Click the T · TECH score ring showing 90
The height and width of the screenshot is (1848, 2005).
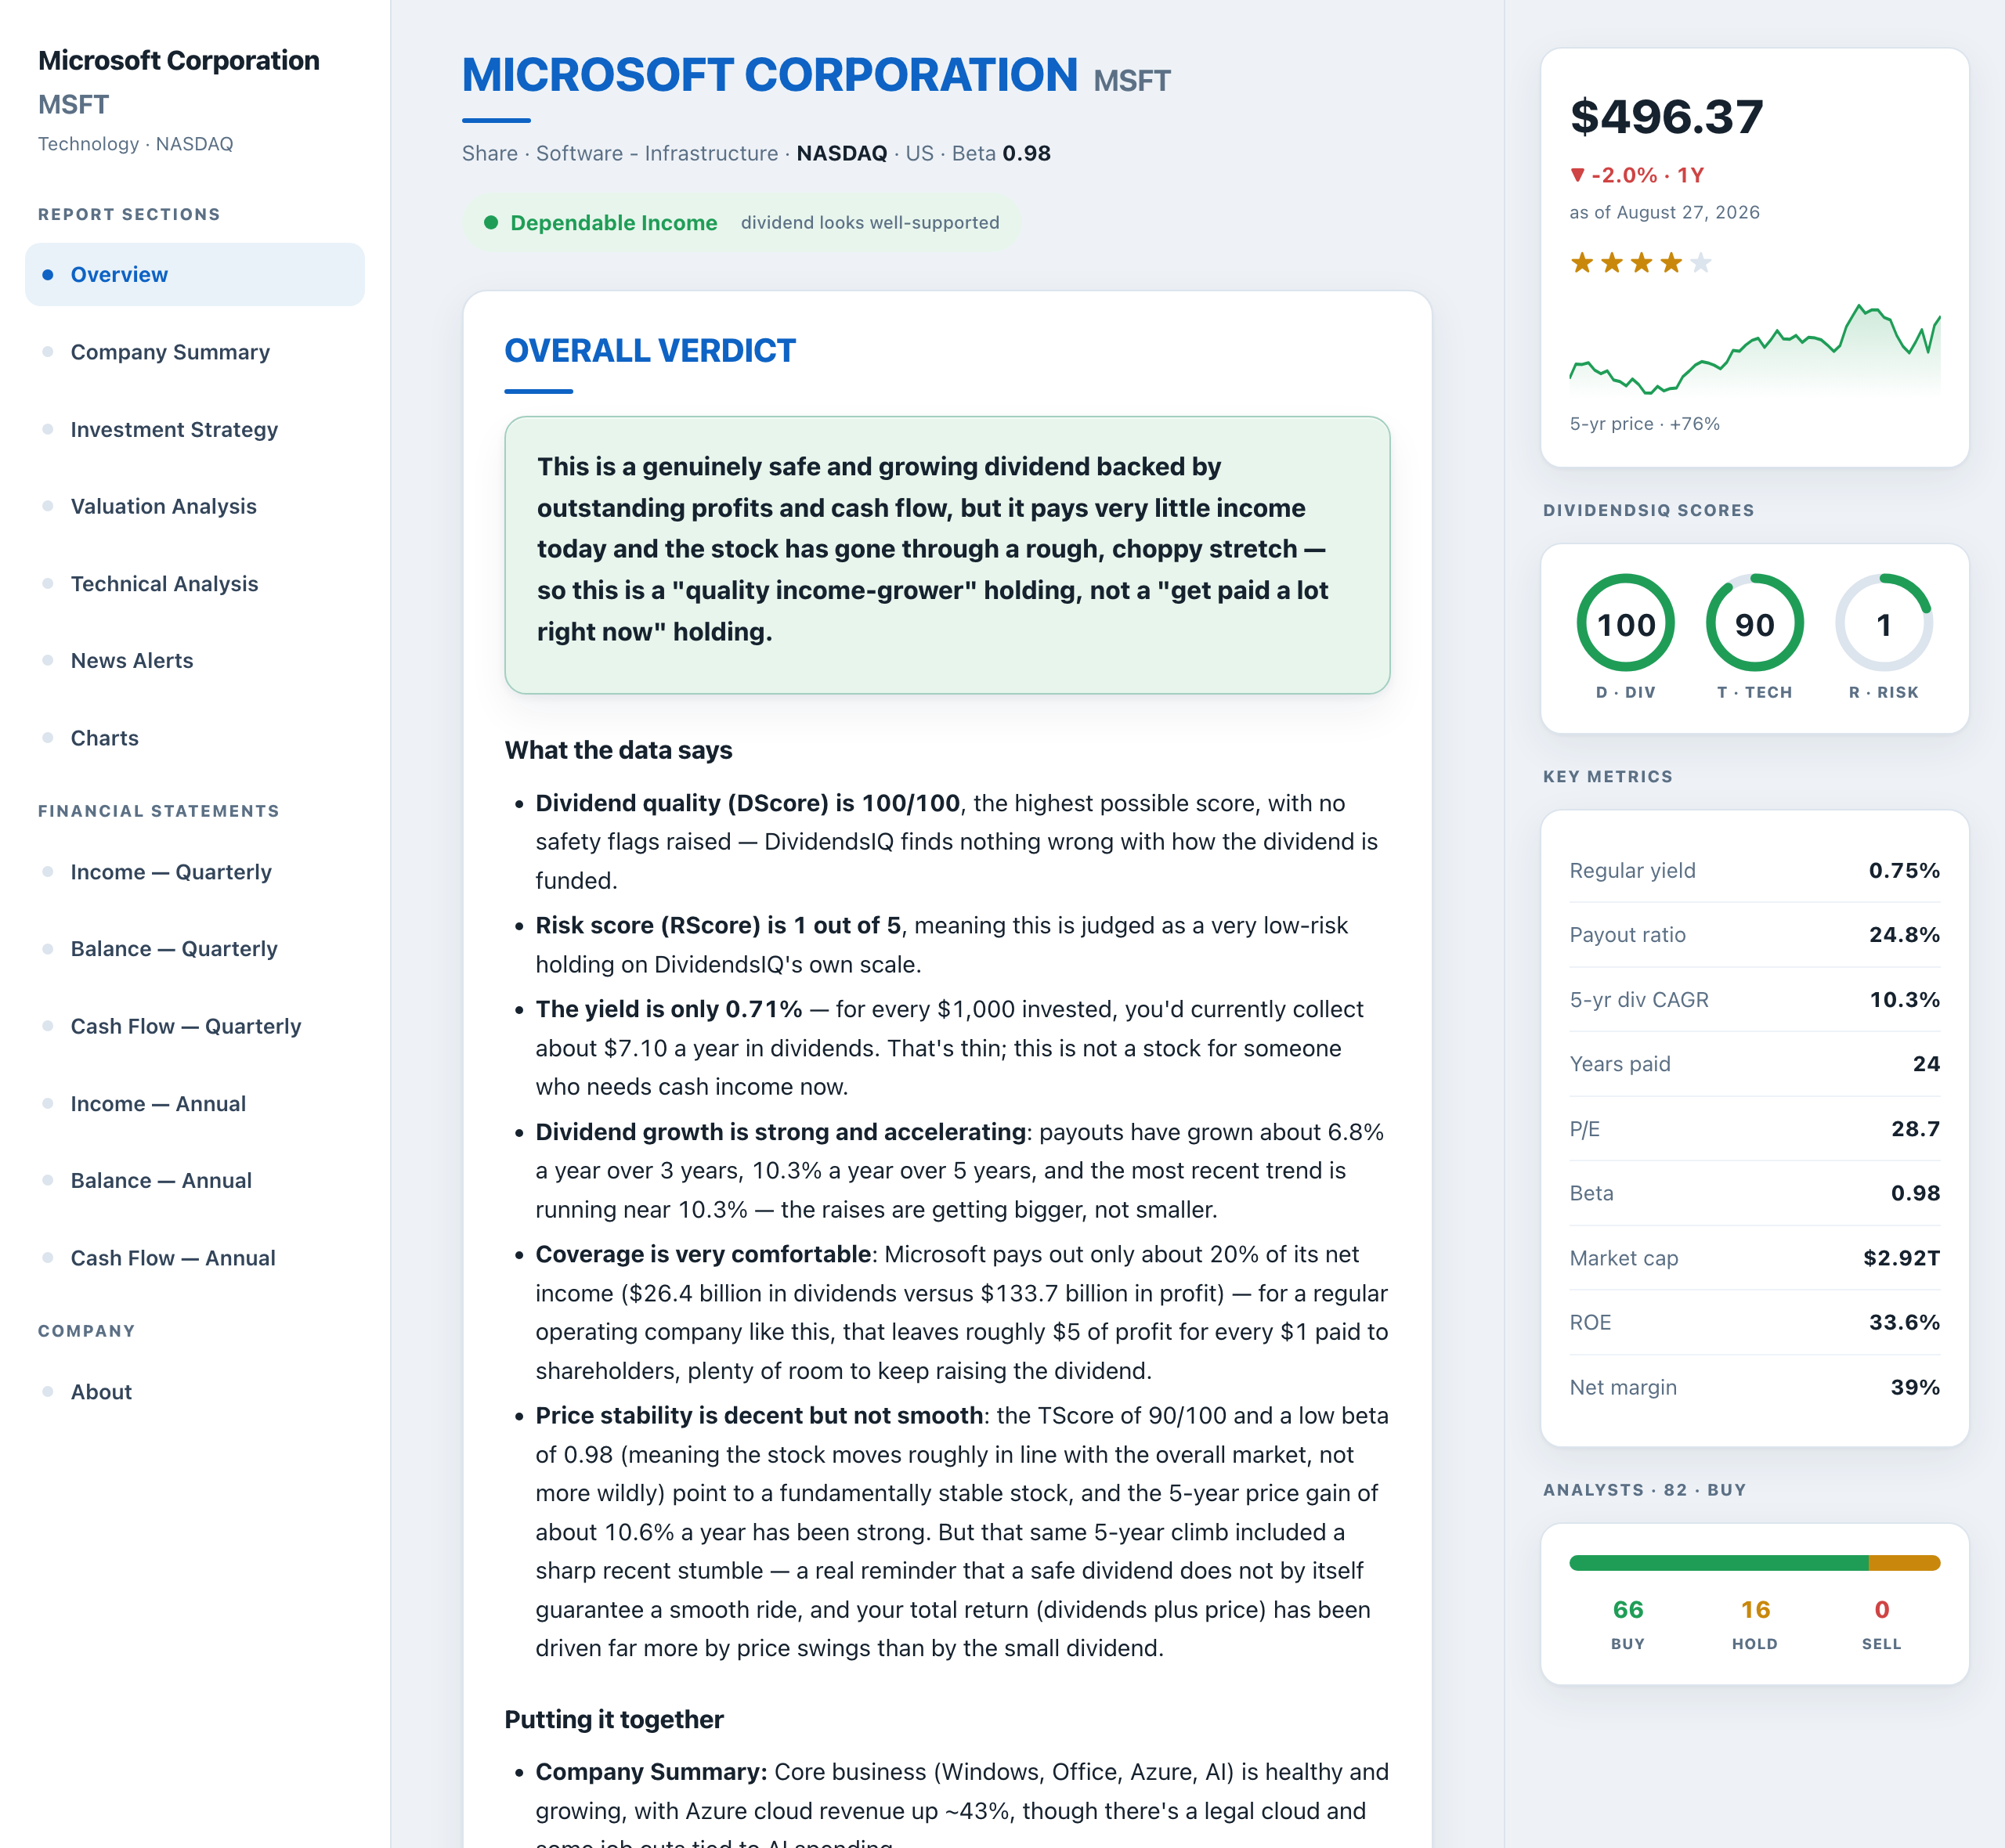1755,623
